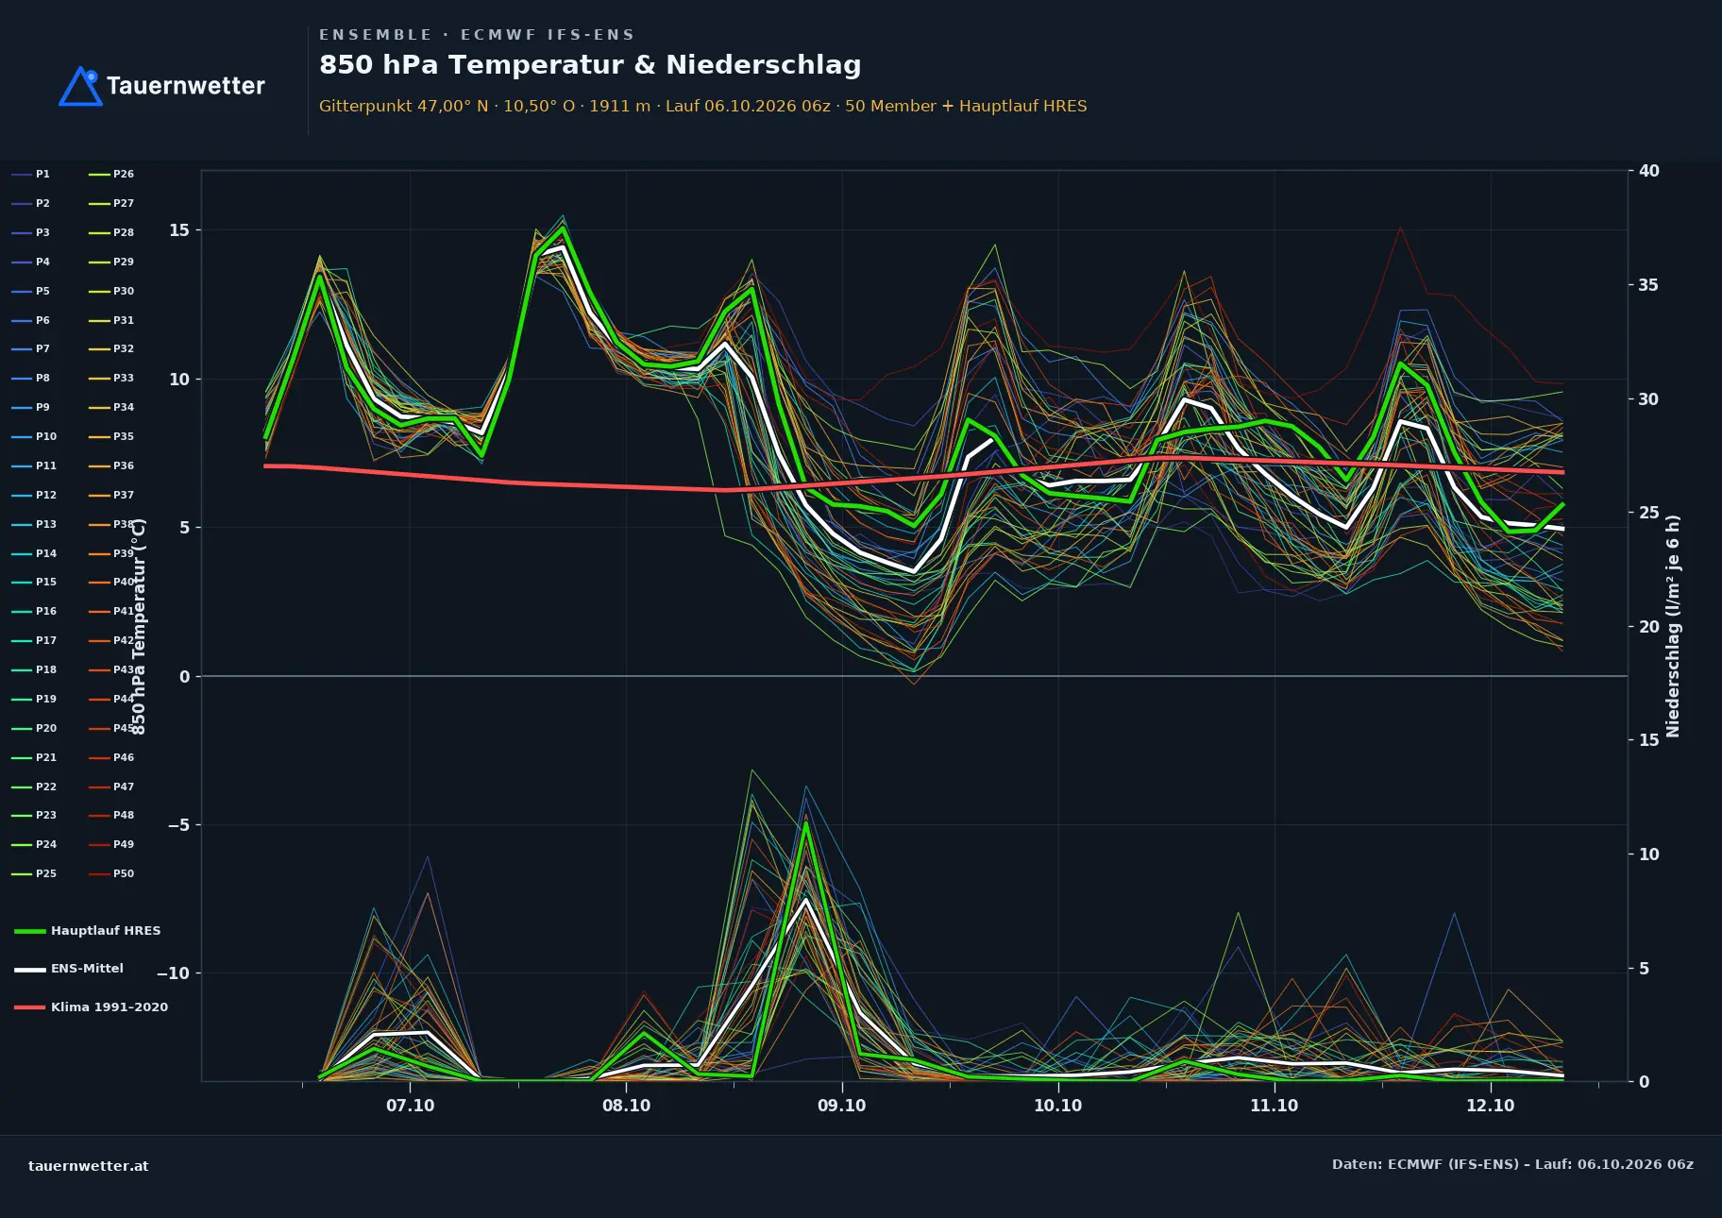Click the 12.10 date axis label
Viewport: 1722px width, 1218px height.
point(1491,1106)
